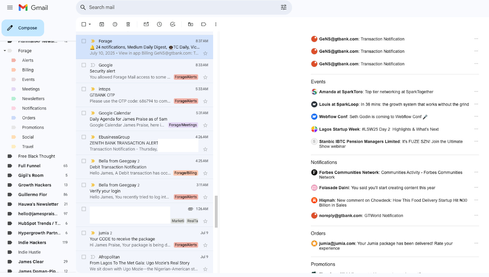Open Hauwa's Newsletter label

coord(38,204)
